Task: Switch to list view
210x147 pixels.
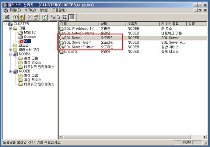Action: [x=65, y=17]
